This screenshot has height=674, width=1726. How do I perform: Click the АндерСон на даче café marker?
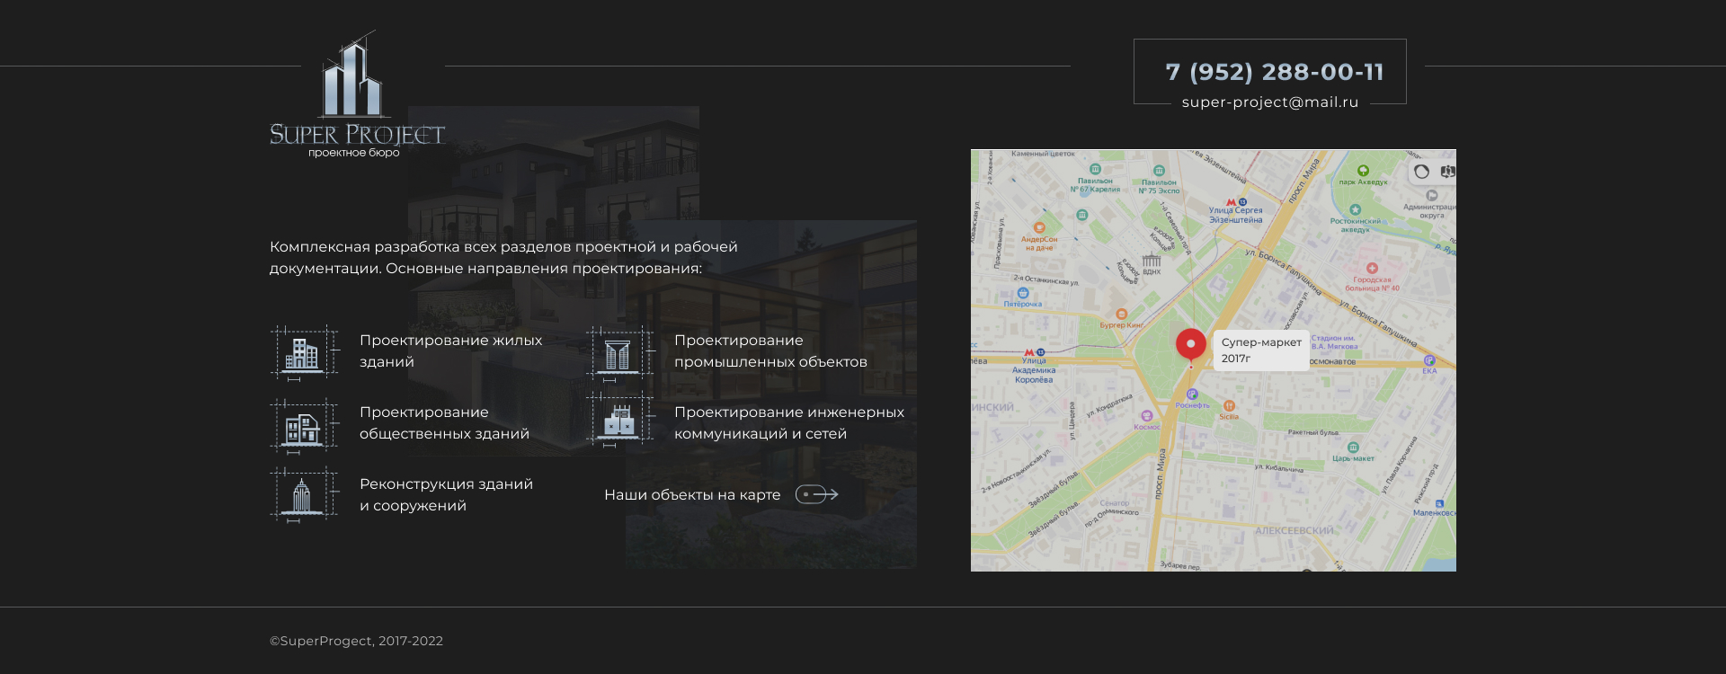(1039, 227)
